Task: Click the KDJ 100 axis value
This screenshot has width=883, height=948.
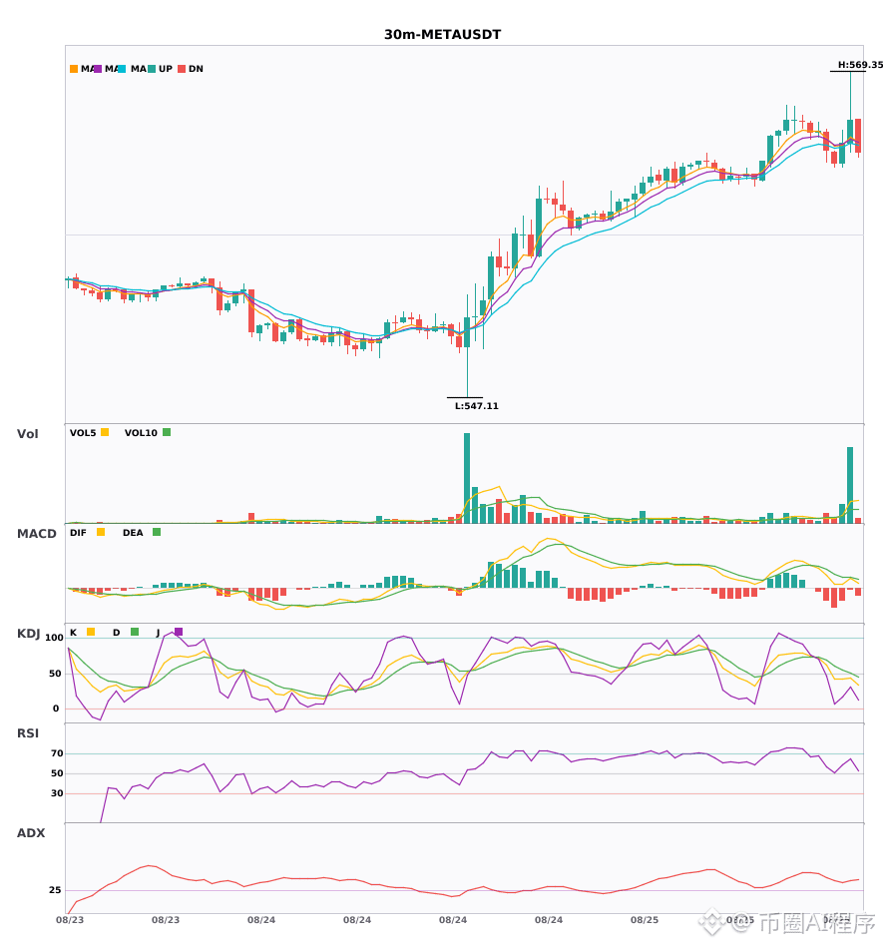Action: tap(55, 638)
